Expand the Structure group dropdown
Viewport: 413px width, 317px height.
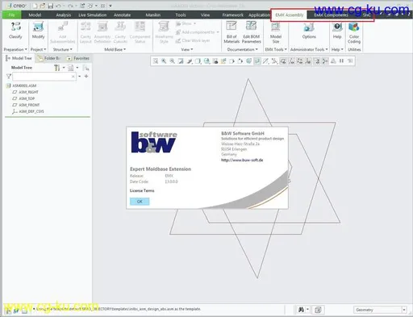pyautogui.click(x=62, y=49)
